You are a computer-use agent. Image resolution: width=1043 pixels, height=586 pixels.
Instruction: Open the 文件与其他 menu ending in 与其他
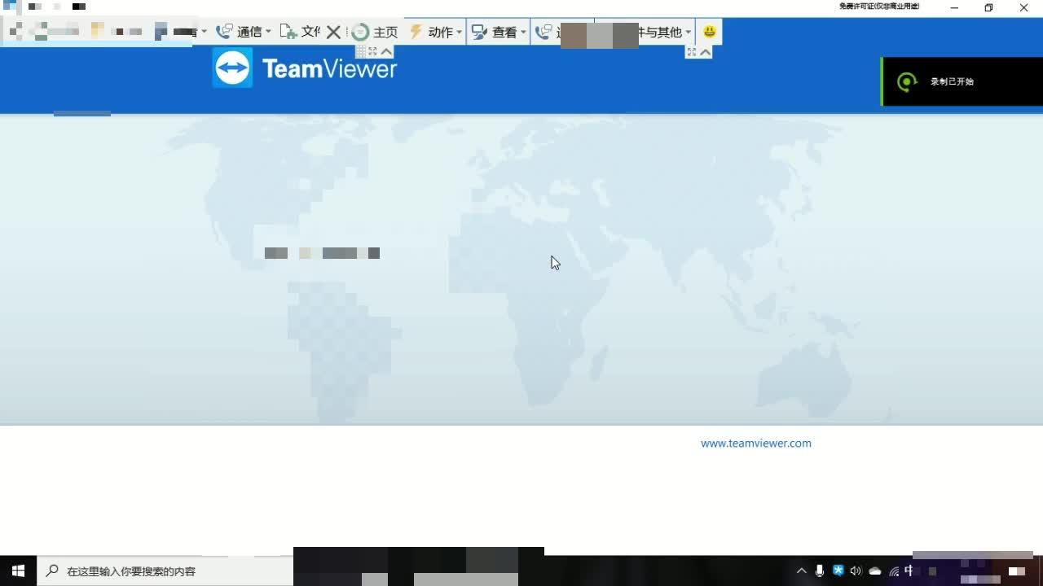663,32
